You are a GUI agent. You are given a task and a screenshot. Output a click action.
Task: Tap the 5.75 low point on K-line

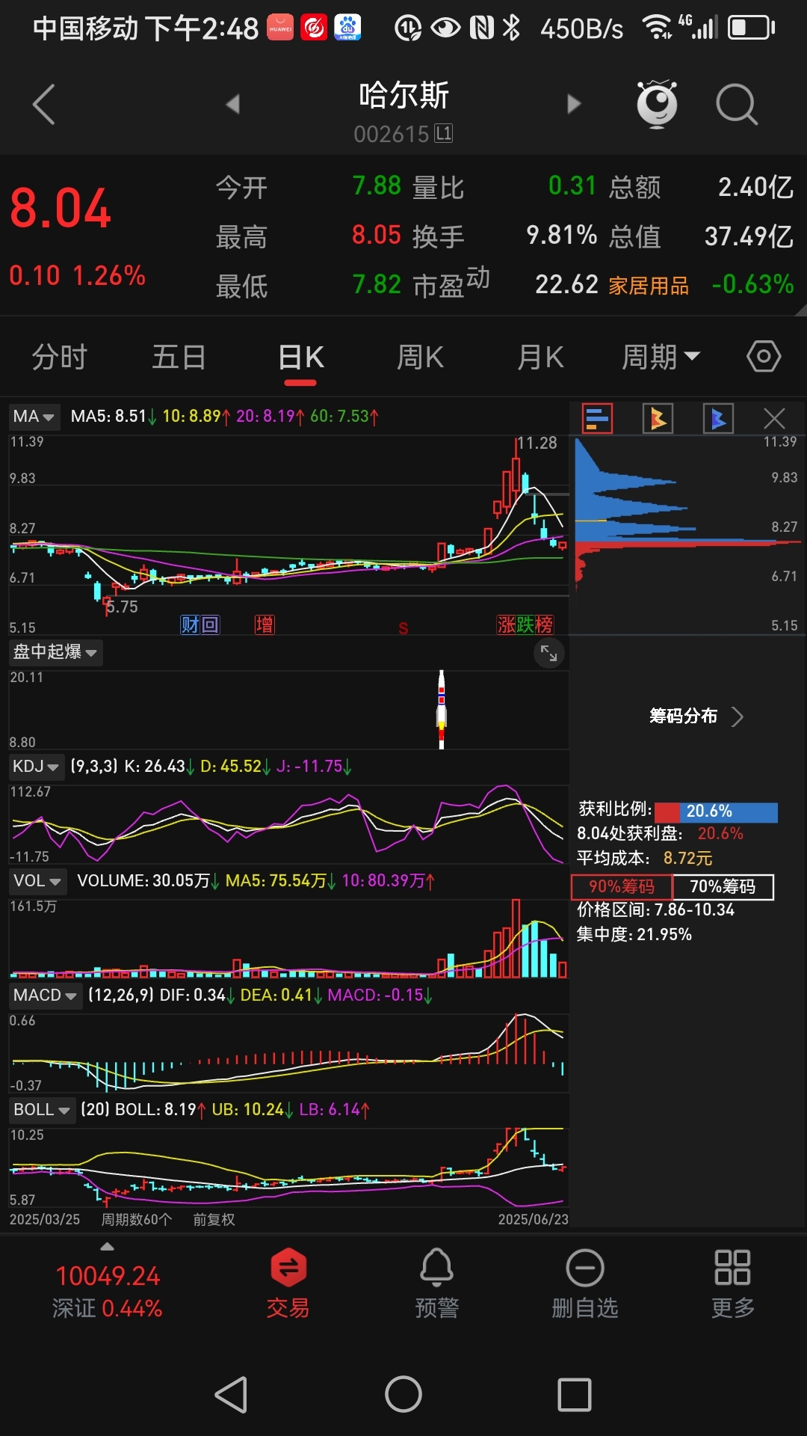(x=122, y=607)
